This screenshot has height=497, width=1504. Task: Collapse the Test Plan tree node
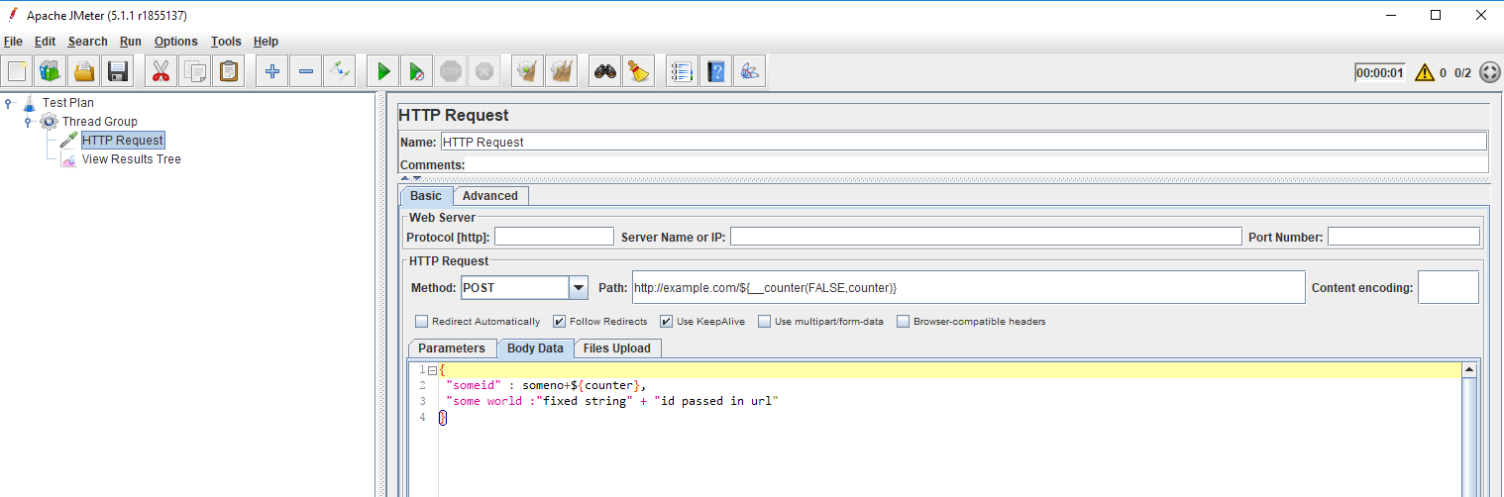[x=9, y=103]
